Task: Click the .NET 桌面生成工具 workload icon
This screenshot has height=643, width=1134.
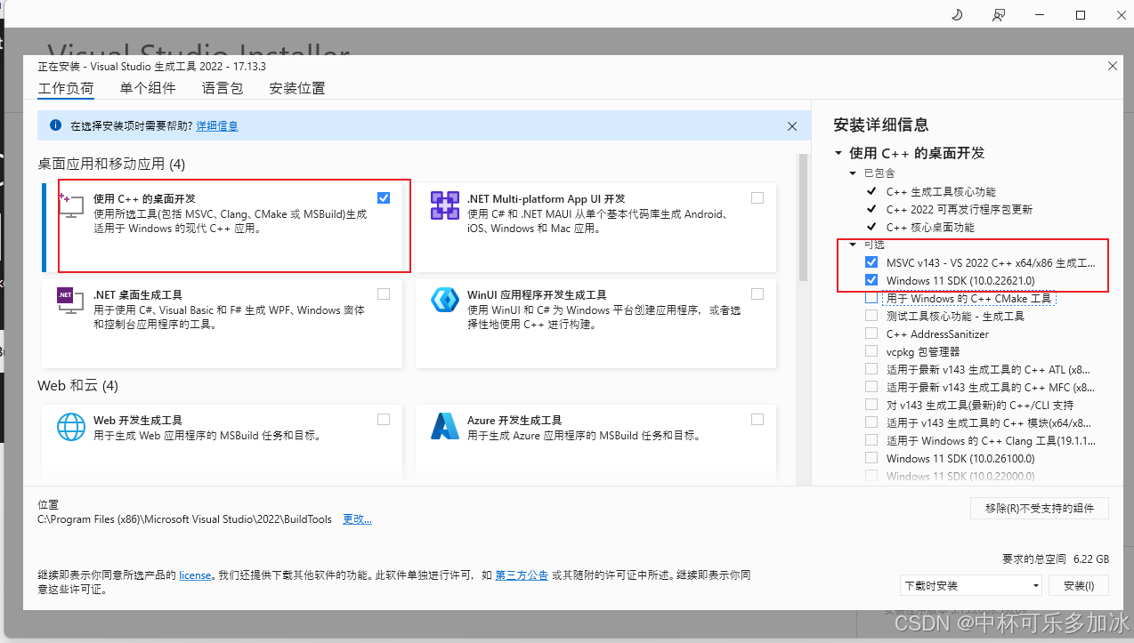Action: pos(70,302)
